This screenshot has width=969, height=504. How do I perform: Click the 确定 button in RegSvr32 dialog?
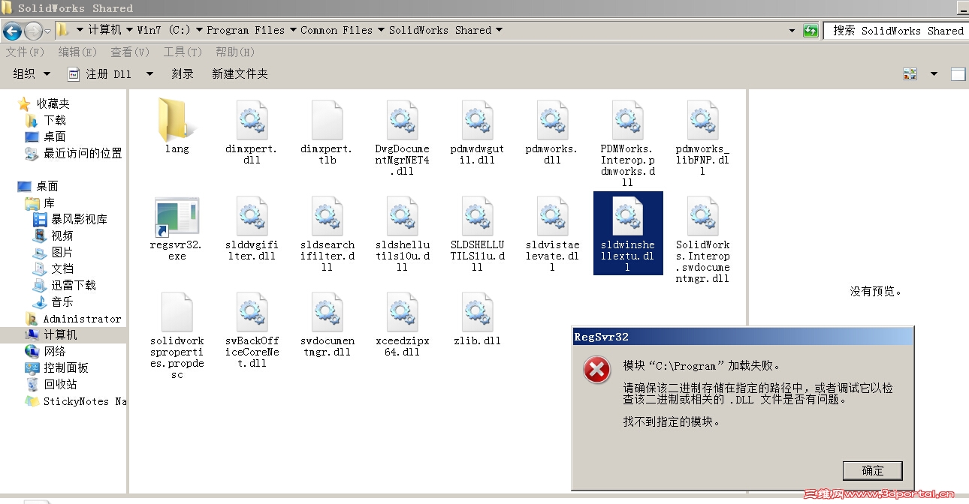872,470
